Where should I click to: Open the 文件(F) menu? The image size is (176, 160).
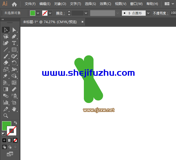tap(30, 4)
